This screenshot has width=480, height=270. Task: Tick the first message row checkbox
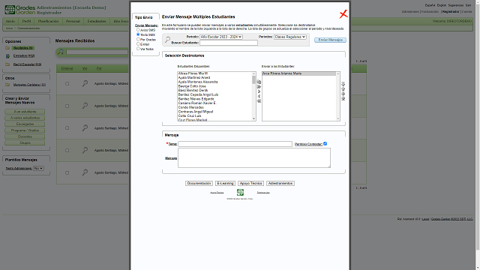click(67, 83)
